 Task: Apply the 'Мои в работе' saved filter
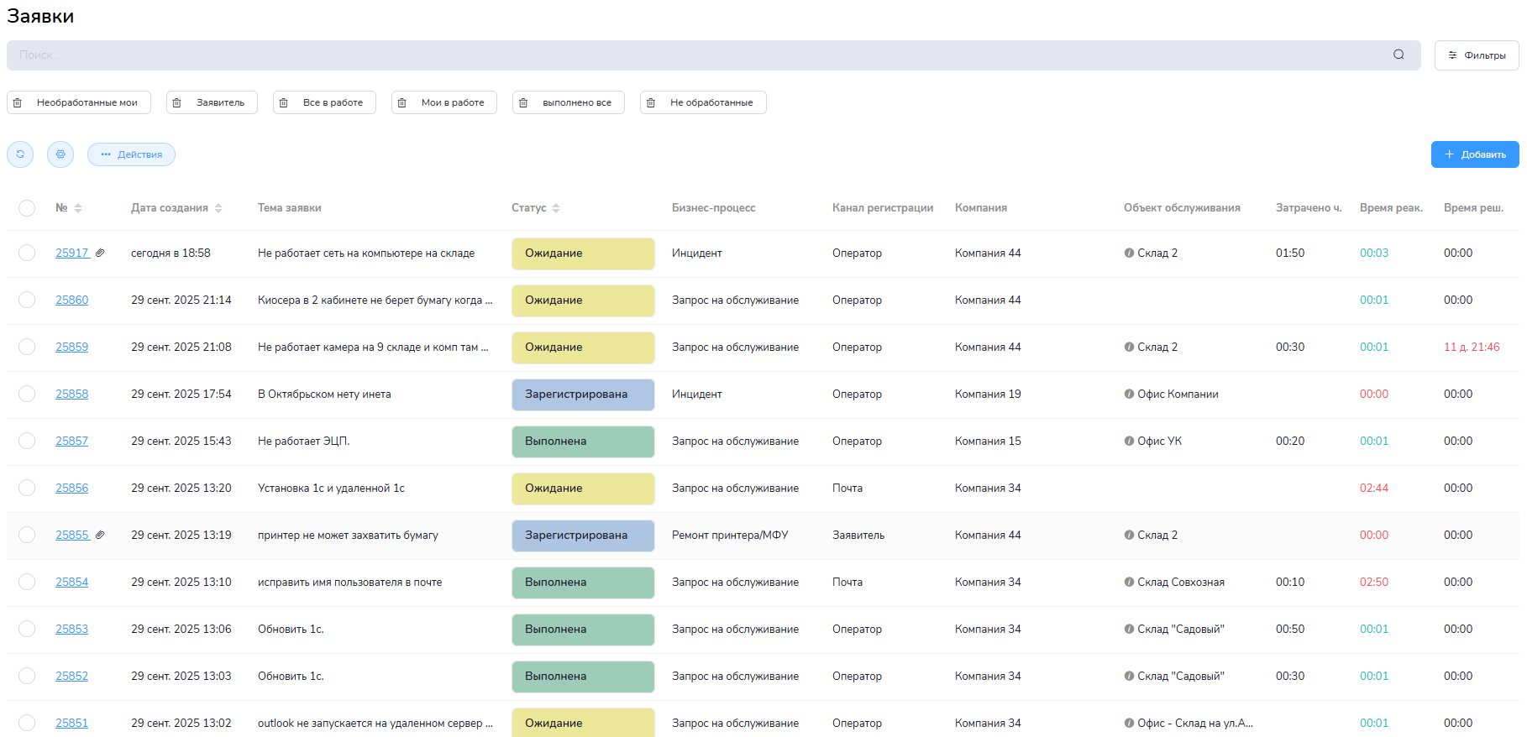pos(453,102)
